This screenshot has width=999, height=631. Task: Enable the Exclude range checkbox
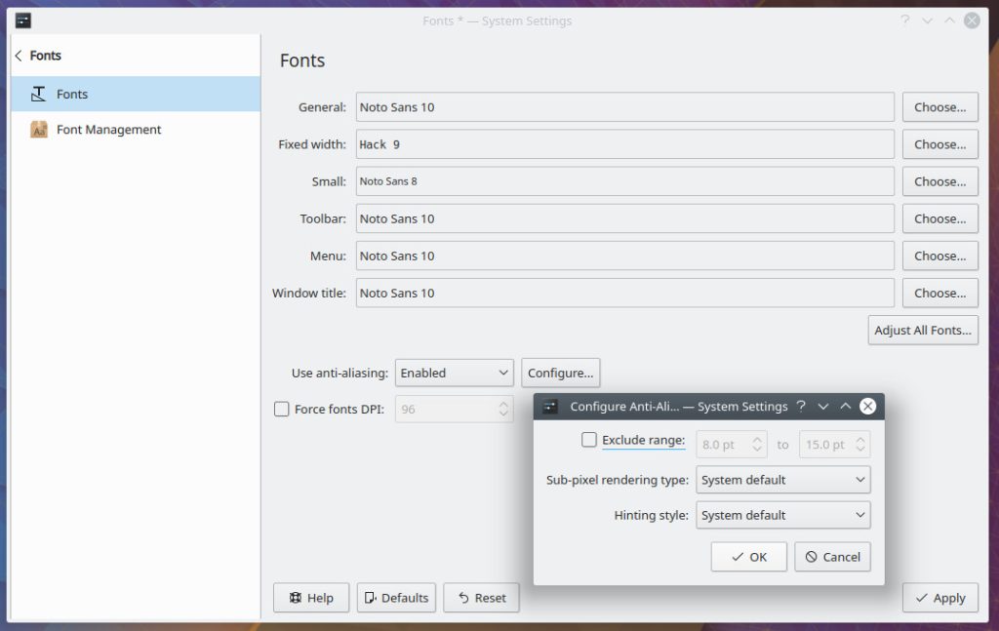tap(589, 440)
